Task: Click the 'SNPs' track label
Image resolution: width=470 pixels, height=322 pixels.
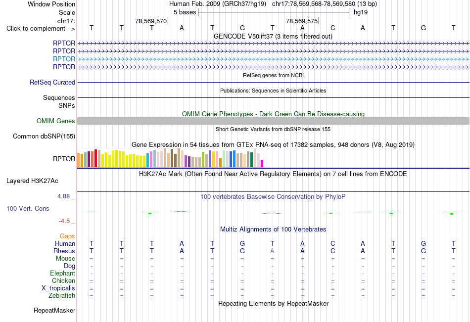Action: (67, 105)
